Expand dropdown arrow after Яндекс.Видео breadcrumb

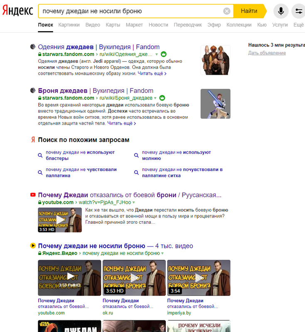[162, 253]
